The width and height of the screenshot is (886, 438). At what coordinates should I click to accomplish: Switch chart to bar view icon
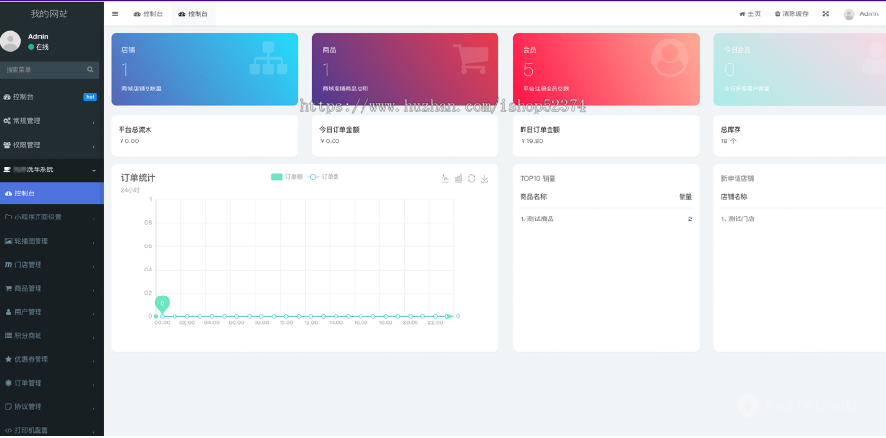click(x=458, y=178)
